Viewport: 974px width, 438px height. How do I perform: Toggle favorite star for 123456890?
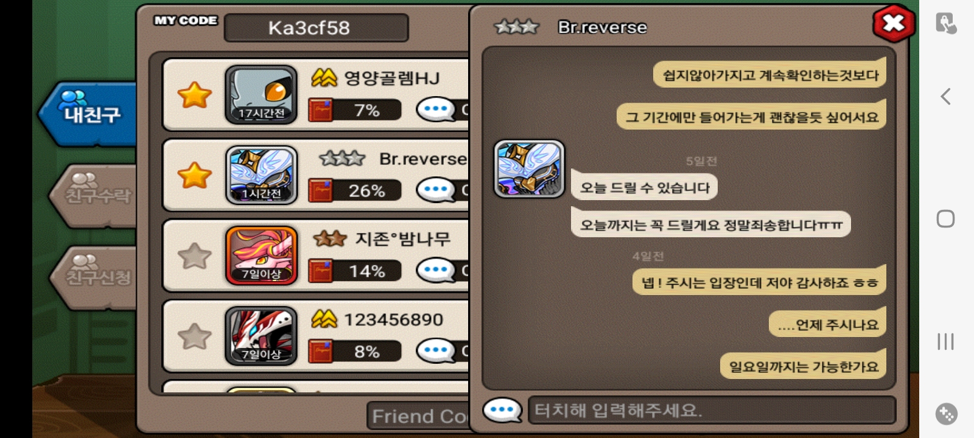(194, 336)
